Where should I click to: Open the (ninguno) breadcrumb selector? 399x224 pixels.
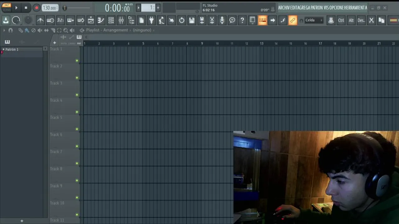[x=142, y=30]
